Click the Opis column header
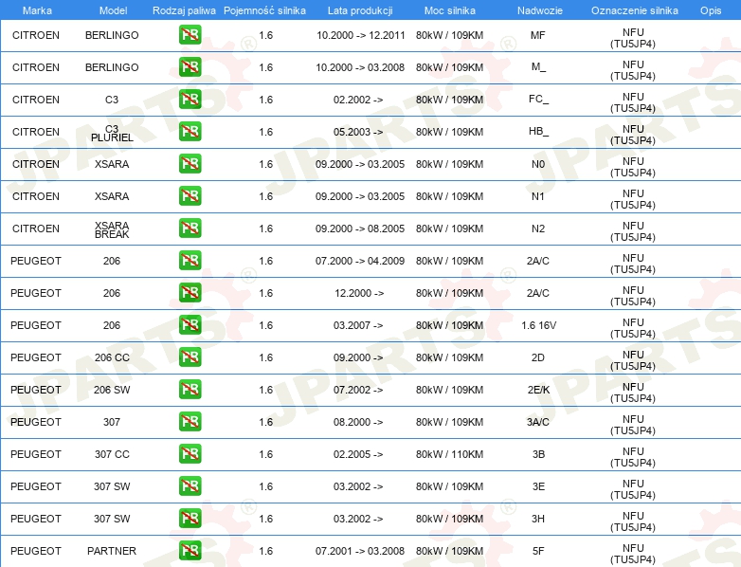 (x=711, y=10)
